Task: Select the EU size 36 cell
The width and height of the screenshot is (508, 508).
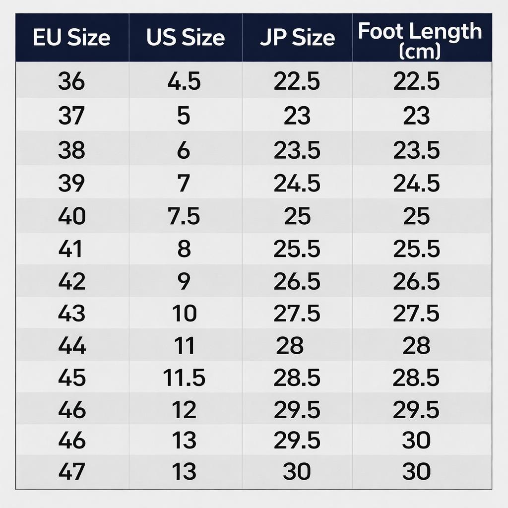Action: [x=71, y=81]
